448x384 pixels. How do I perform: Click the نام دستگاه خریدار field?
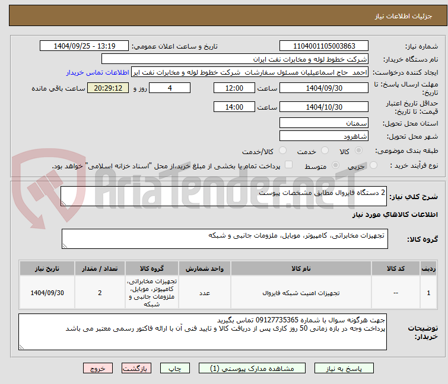pyautogui.click(x=235, y=59)
